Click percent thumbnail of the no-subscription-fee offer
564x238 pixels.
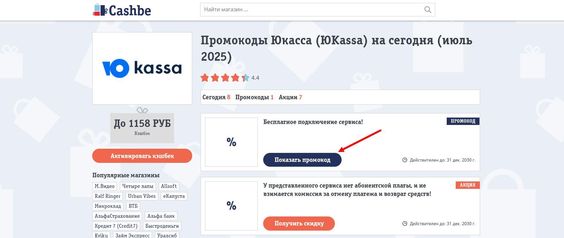231,206
